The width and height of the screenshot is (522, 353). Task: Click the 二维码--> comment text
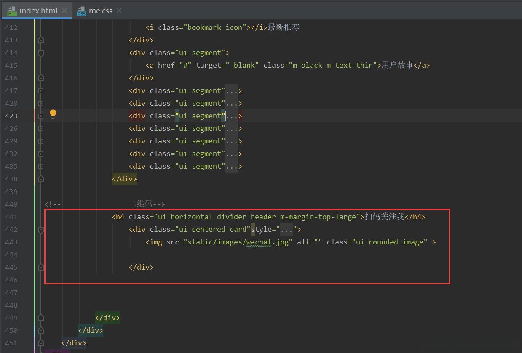pyautogui.click(x=147, y=204)
